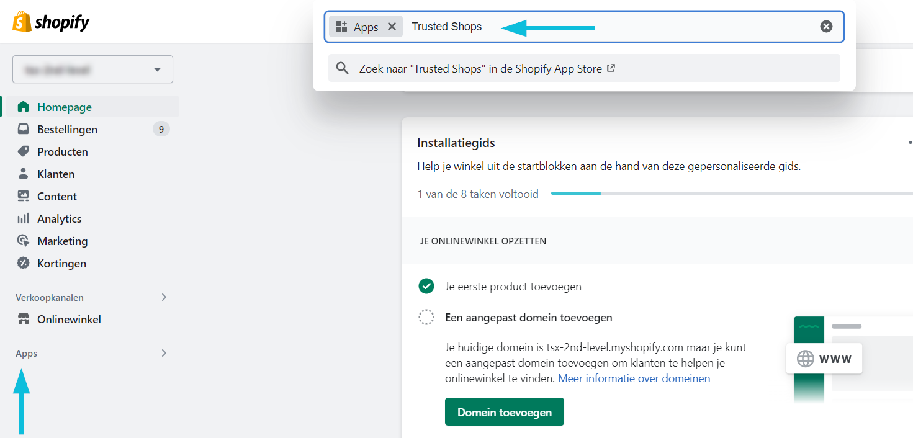Open the Onlinewinkel storefront icon
Screen dimensions: 913x438
[x=24, y=320]
